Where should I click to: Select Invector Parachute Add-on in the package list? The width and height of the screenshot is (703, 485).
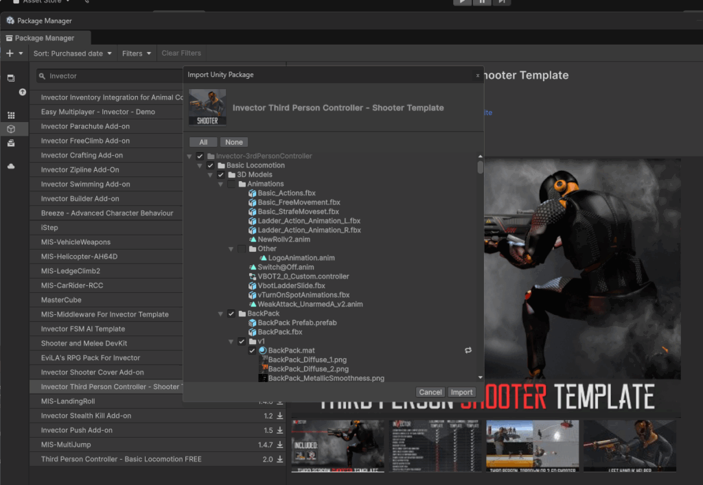[x=106, y=126]
